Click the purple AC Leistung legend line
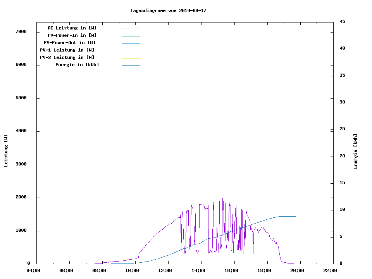This screenshot has width=372, height=279. [x=131, y=29]
